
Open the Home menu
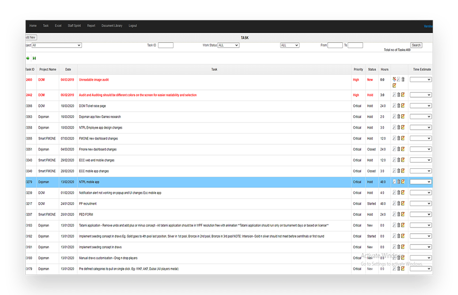click(33, 26)
